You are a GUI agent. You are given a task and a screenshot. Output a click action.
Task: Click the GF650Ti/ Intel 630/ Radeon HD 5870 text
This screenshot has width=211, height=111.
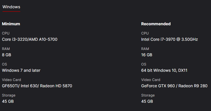(37, 86)
